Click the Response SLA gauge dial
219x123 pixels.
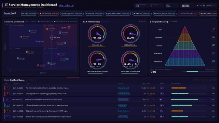pos(97,33)
